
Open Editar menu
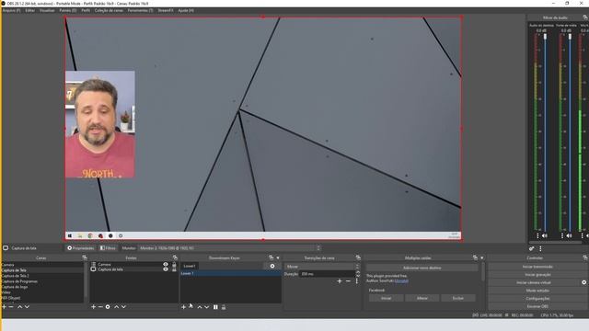pyautogui.click(x=30, y=10)
